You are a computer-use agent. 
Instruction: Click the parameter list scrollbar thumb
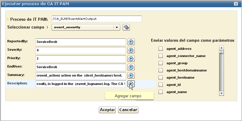click(x=222, y=52)
